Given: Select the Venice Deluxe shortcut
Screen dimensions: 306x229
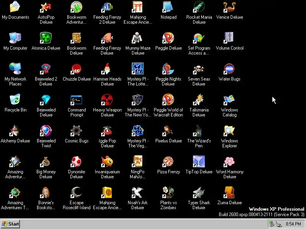Looking at the screenshot, I should tap(230, 6).
